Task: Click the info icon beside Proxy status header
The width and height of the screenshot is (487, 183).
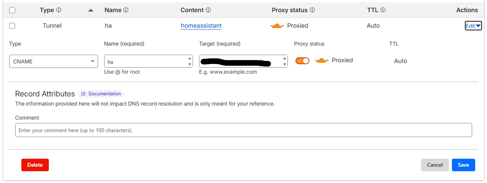Action: [312, 10]
